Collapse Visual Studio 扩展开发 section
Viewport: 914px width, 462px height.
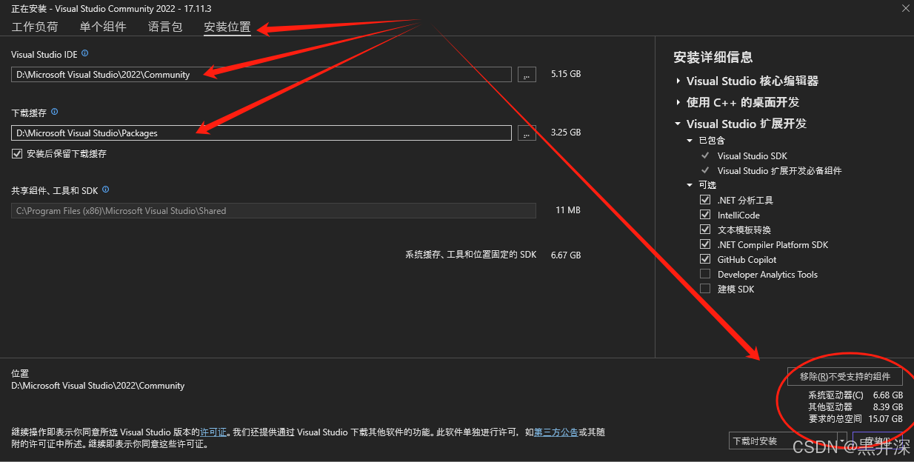(x=678, y=124)
